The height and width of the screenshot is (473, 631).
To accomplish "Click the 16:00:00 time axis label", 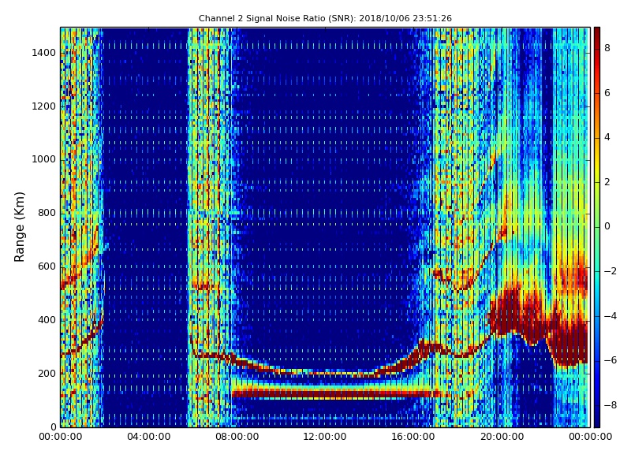I will [x=413, y=437].
